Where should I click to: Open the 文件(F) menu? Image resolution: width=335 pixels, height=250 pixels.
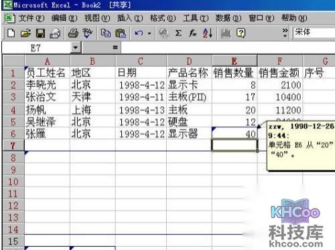[31, 18]
